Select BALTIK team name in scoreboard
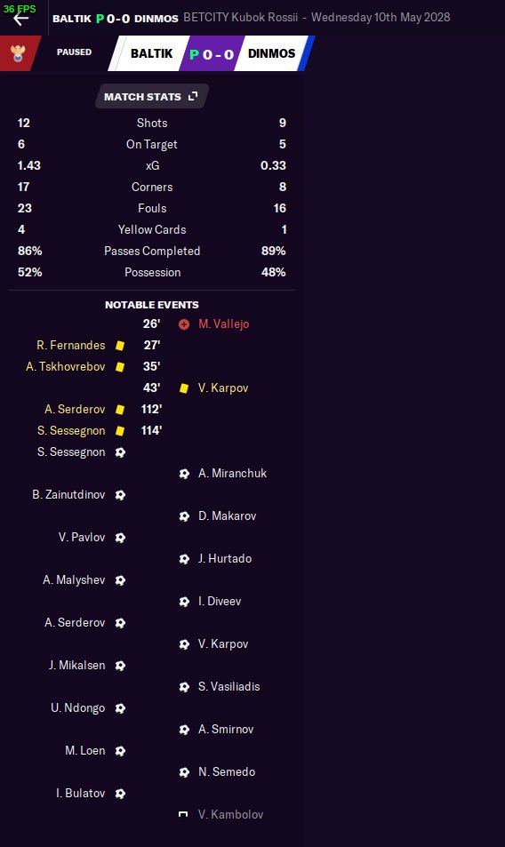 tap(151, 53)
